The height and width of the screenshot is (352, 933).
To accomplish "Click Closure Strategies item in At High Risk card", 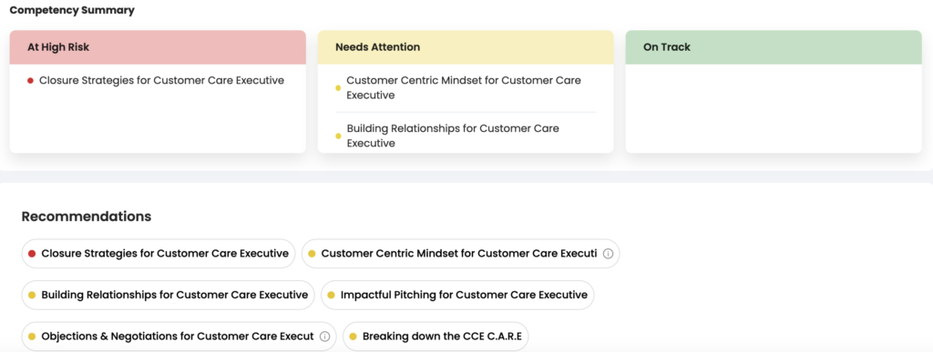I will click(161, 81).
